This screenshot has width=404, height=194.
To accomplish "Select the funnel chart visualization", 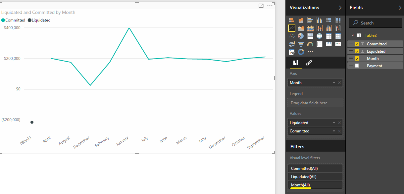I will click(x=301, y=44).
